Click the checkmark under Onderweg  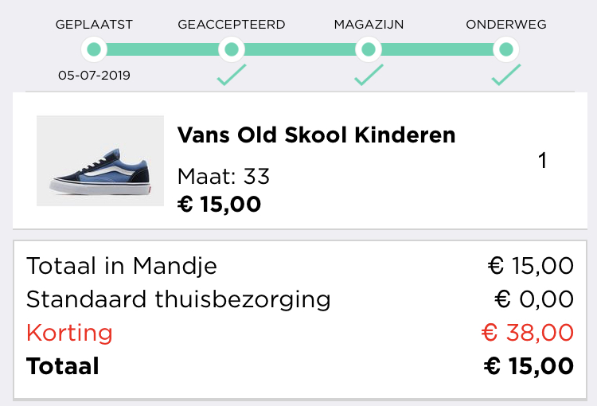[506, 76]
